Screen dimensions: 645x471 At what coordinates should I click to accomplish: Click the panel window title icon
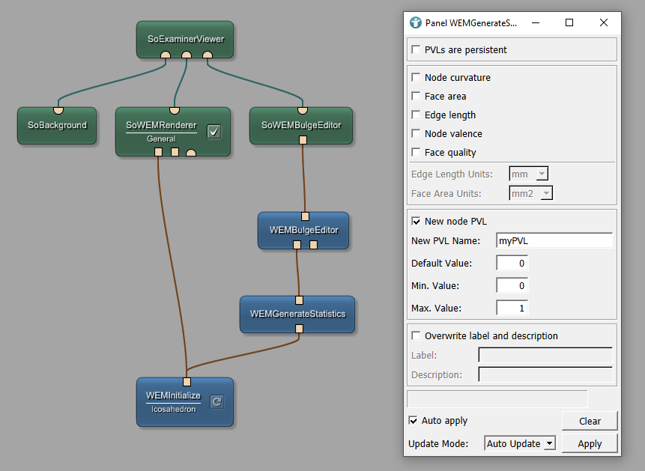coord(416,22)
